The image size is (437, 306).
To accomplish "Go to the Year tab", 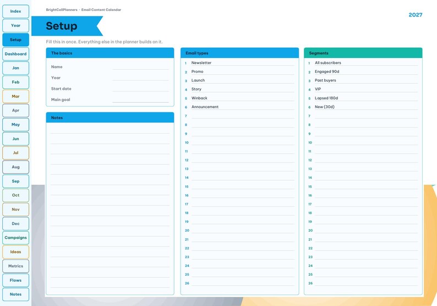I will coord(15,25).
